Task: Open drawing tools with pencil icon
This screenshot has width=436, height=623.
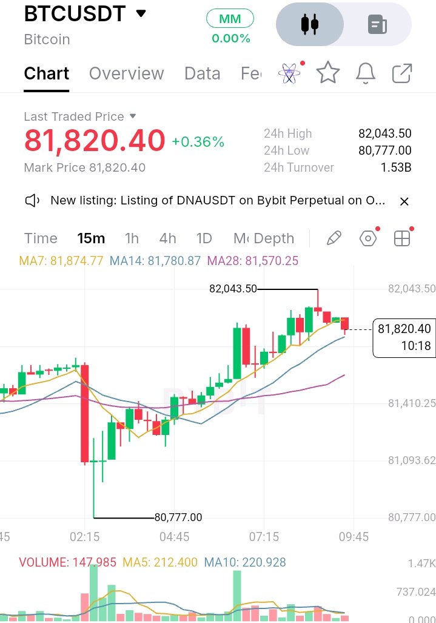Action: tap(334, 238)
